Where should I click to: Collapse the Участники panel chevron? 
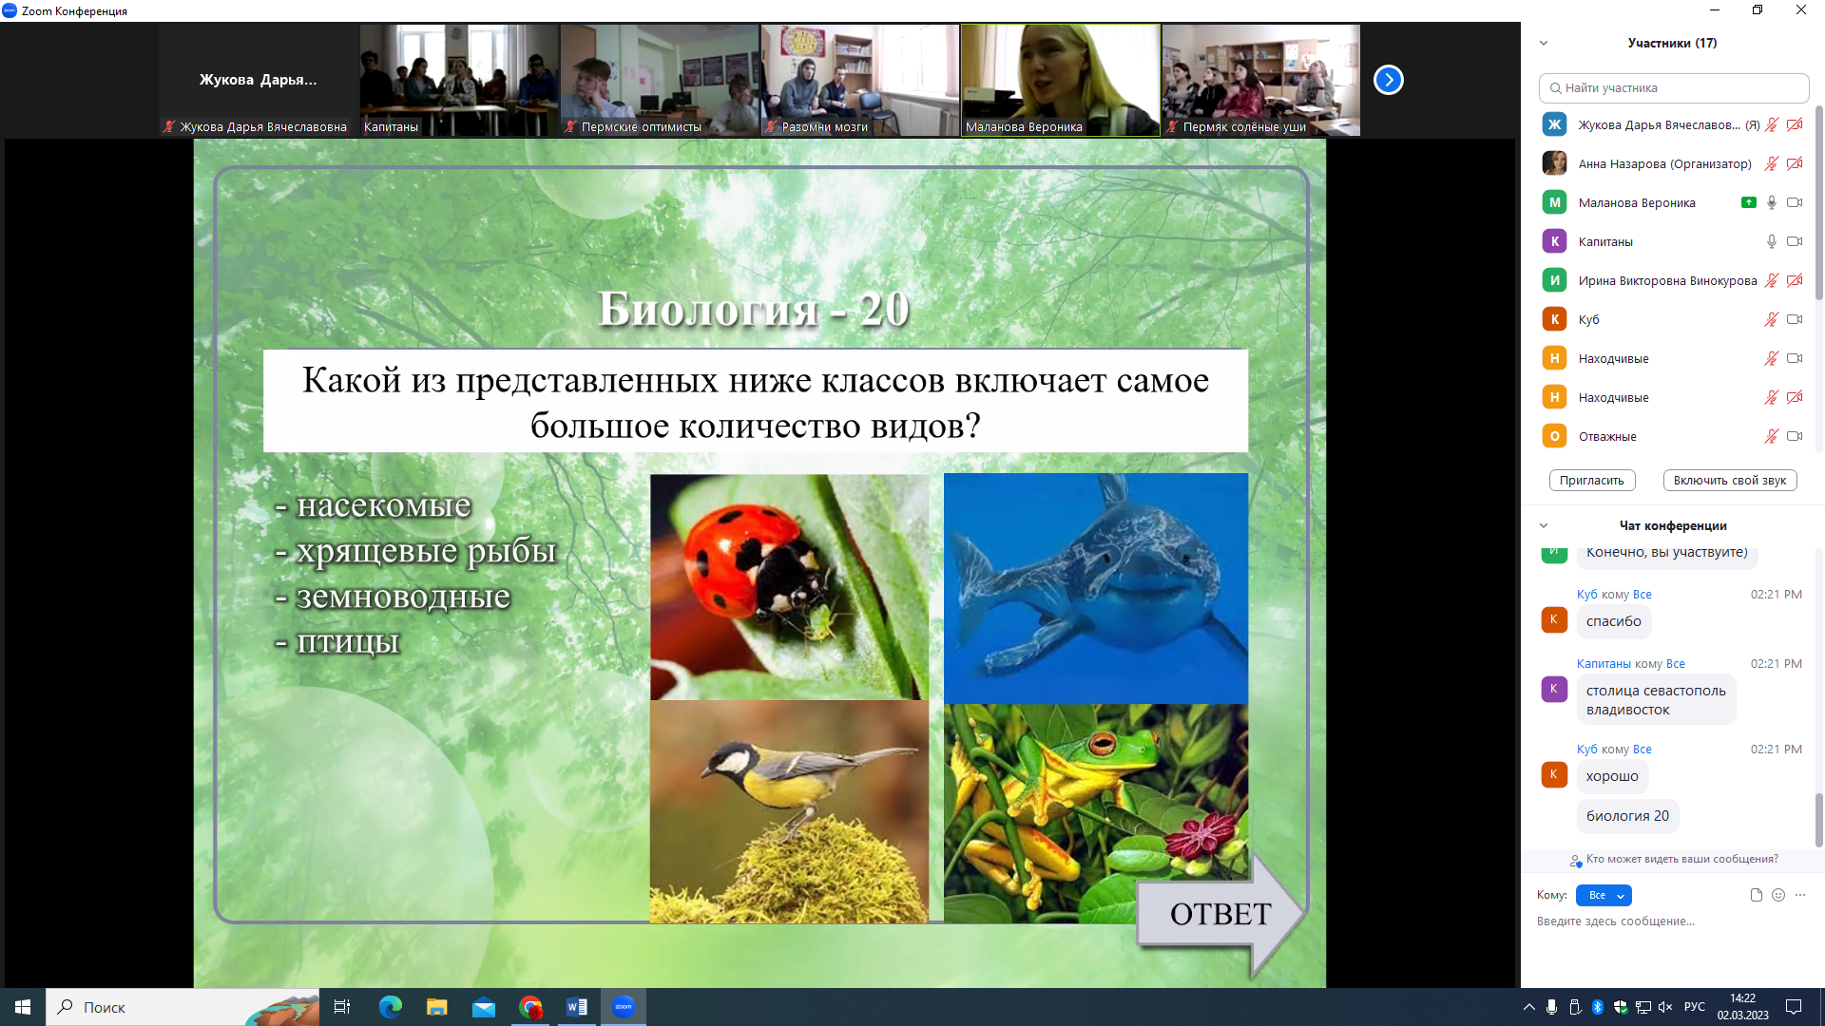(1544, 43)
